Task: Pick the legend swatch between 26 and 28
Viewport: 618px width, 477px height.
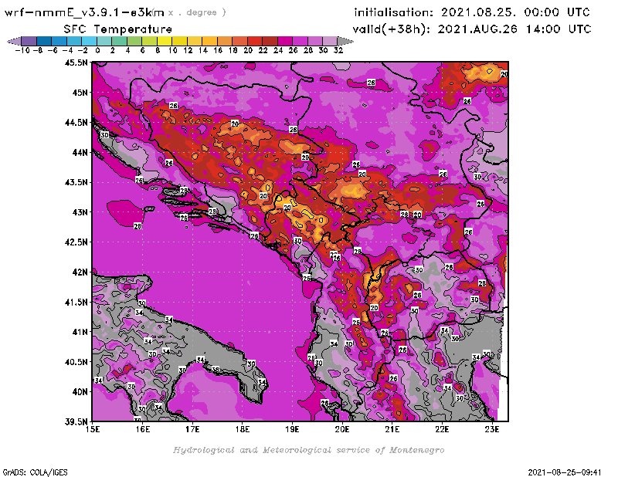Action: 300,41
